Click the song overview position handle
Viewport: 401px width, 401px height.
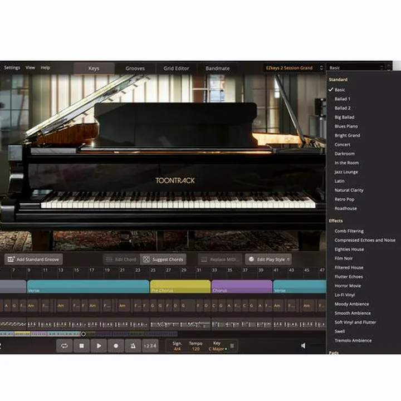(84, 334)
